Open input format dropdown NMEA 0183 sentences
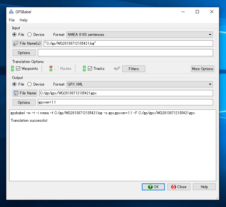Screen dimensions: 226x207 point(140,35)
